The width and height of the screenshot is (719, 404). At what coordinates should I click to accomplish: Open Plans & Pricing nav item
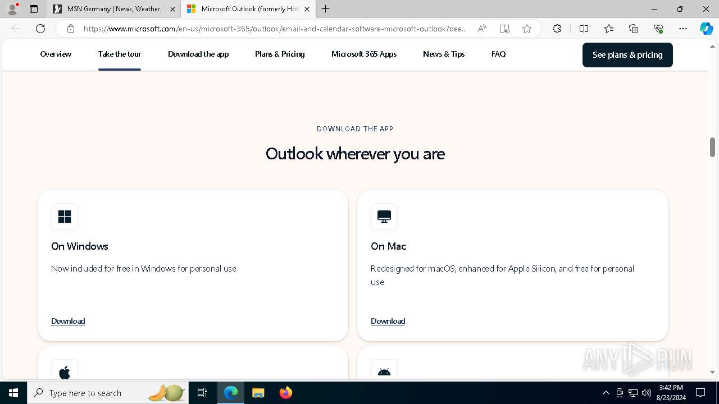point(280,54)
